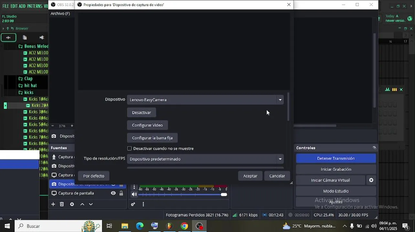
Task: Select the audio browser tab in FL Studio
Action: (8, 37)
